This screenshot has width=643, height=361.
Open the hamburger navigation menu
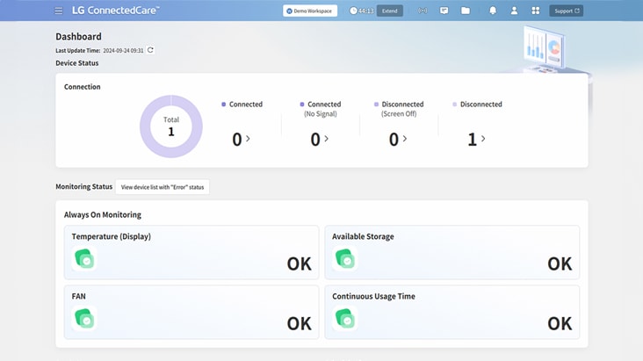click(x=59, y=11)
